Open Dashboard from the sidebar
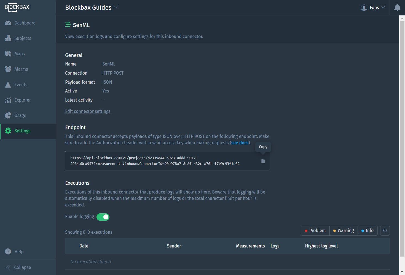 25,23
